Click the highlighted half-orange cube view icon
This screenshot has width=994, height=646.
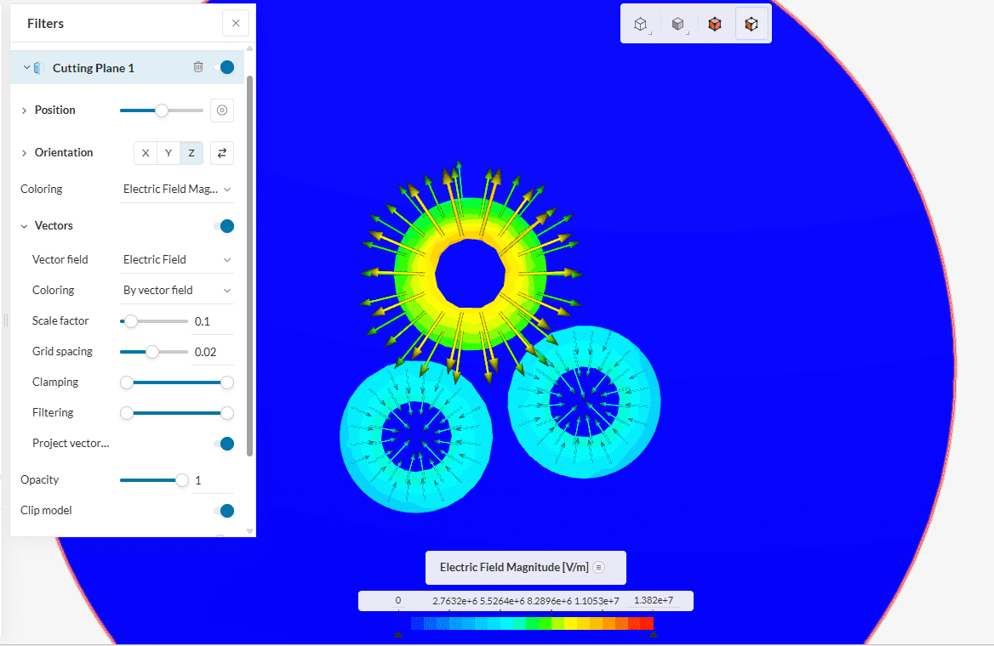coord(751,25)
